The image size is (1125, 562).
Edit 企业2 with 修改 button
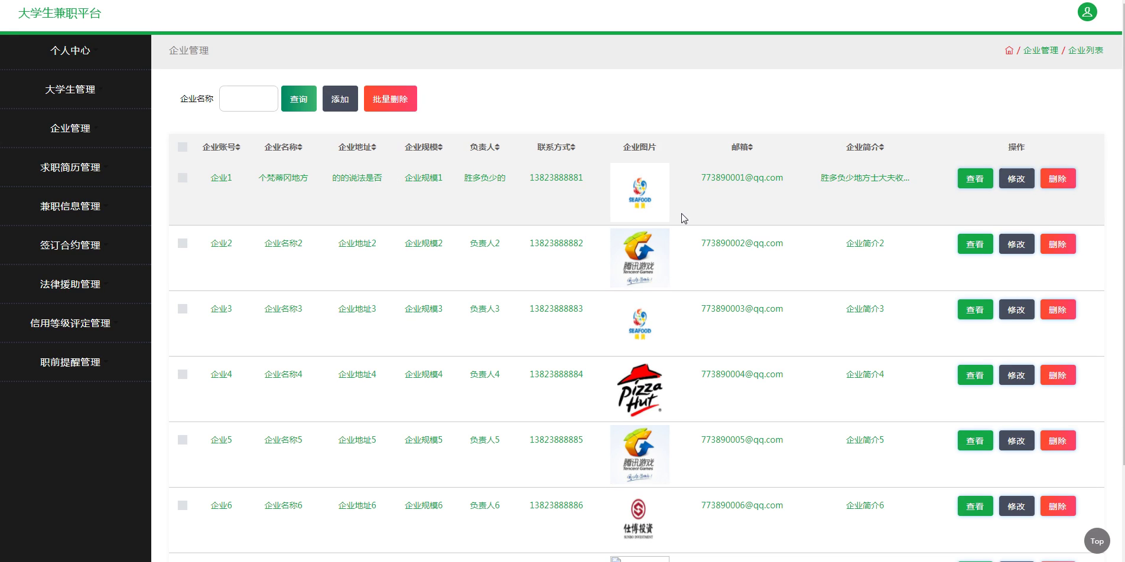click(x=1016, y=244)
